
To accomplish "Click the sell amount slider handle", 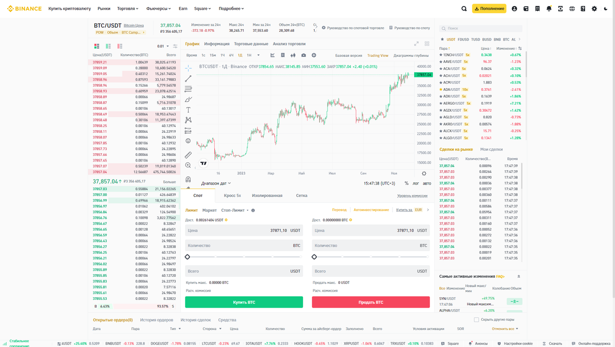I will [314, 257].
